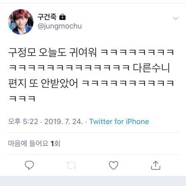Like the tweet with the heart icon
Viewport: 186px width, 186px height.
(114, 165)
